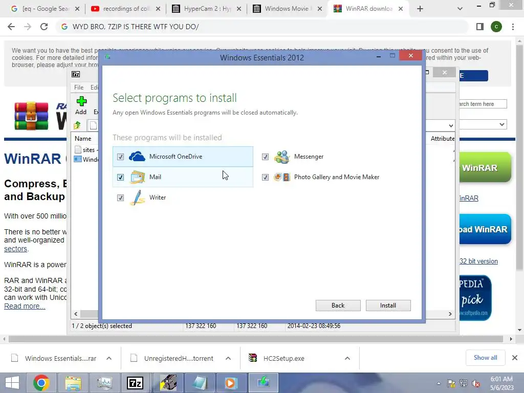Switch to the Windows Movie Maker tab
The image size is (524, 393).
pos(286,9)
